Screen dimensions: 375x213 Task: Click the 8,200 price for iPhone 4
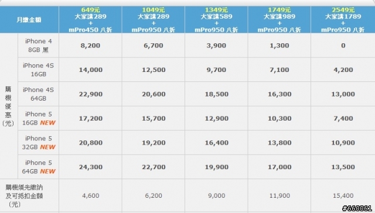pos(90,46)
